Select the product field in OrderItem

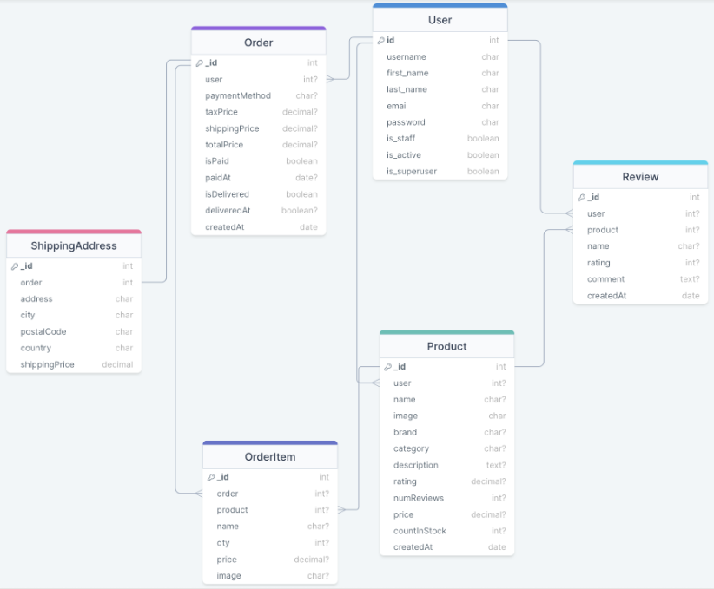pyautogui.click(x=270, y=510)
